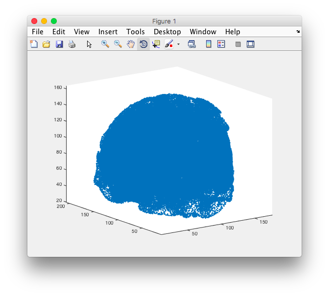Viewport: 329px width, 296px height.
Task: Open the Desktop menu
Action: pos(167,32)
